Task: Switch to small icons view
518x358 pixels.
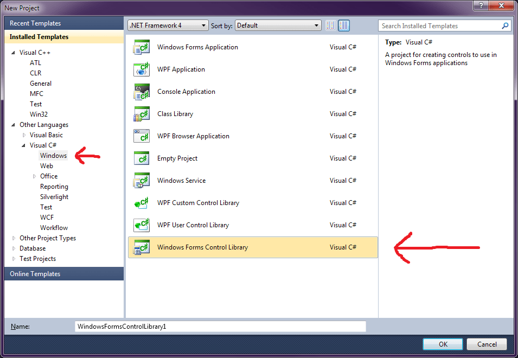Action: 331,25
